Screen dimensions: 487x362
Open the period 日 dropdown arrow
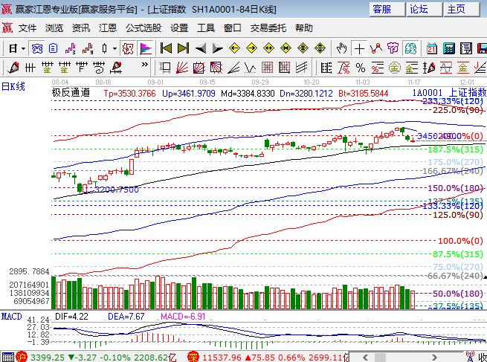point(24,48)
